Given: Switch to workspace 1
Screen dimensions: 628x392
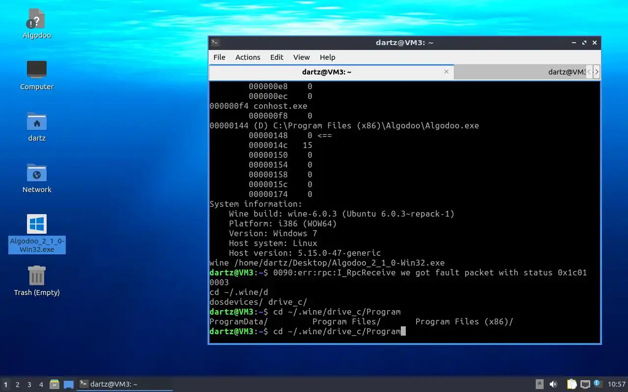Looking at the screenshot, I should [6, 385].
